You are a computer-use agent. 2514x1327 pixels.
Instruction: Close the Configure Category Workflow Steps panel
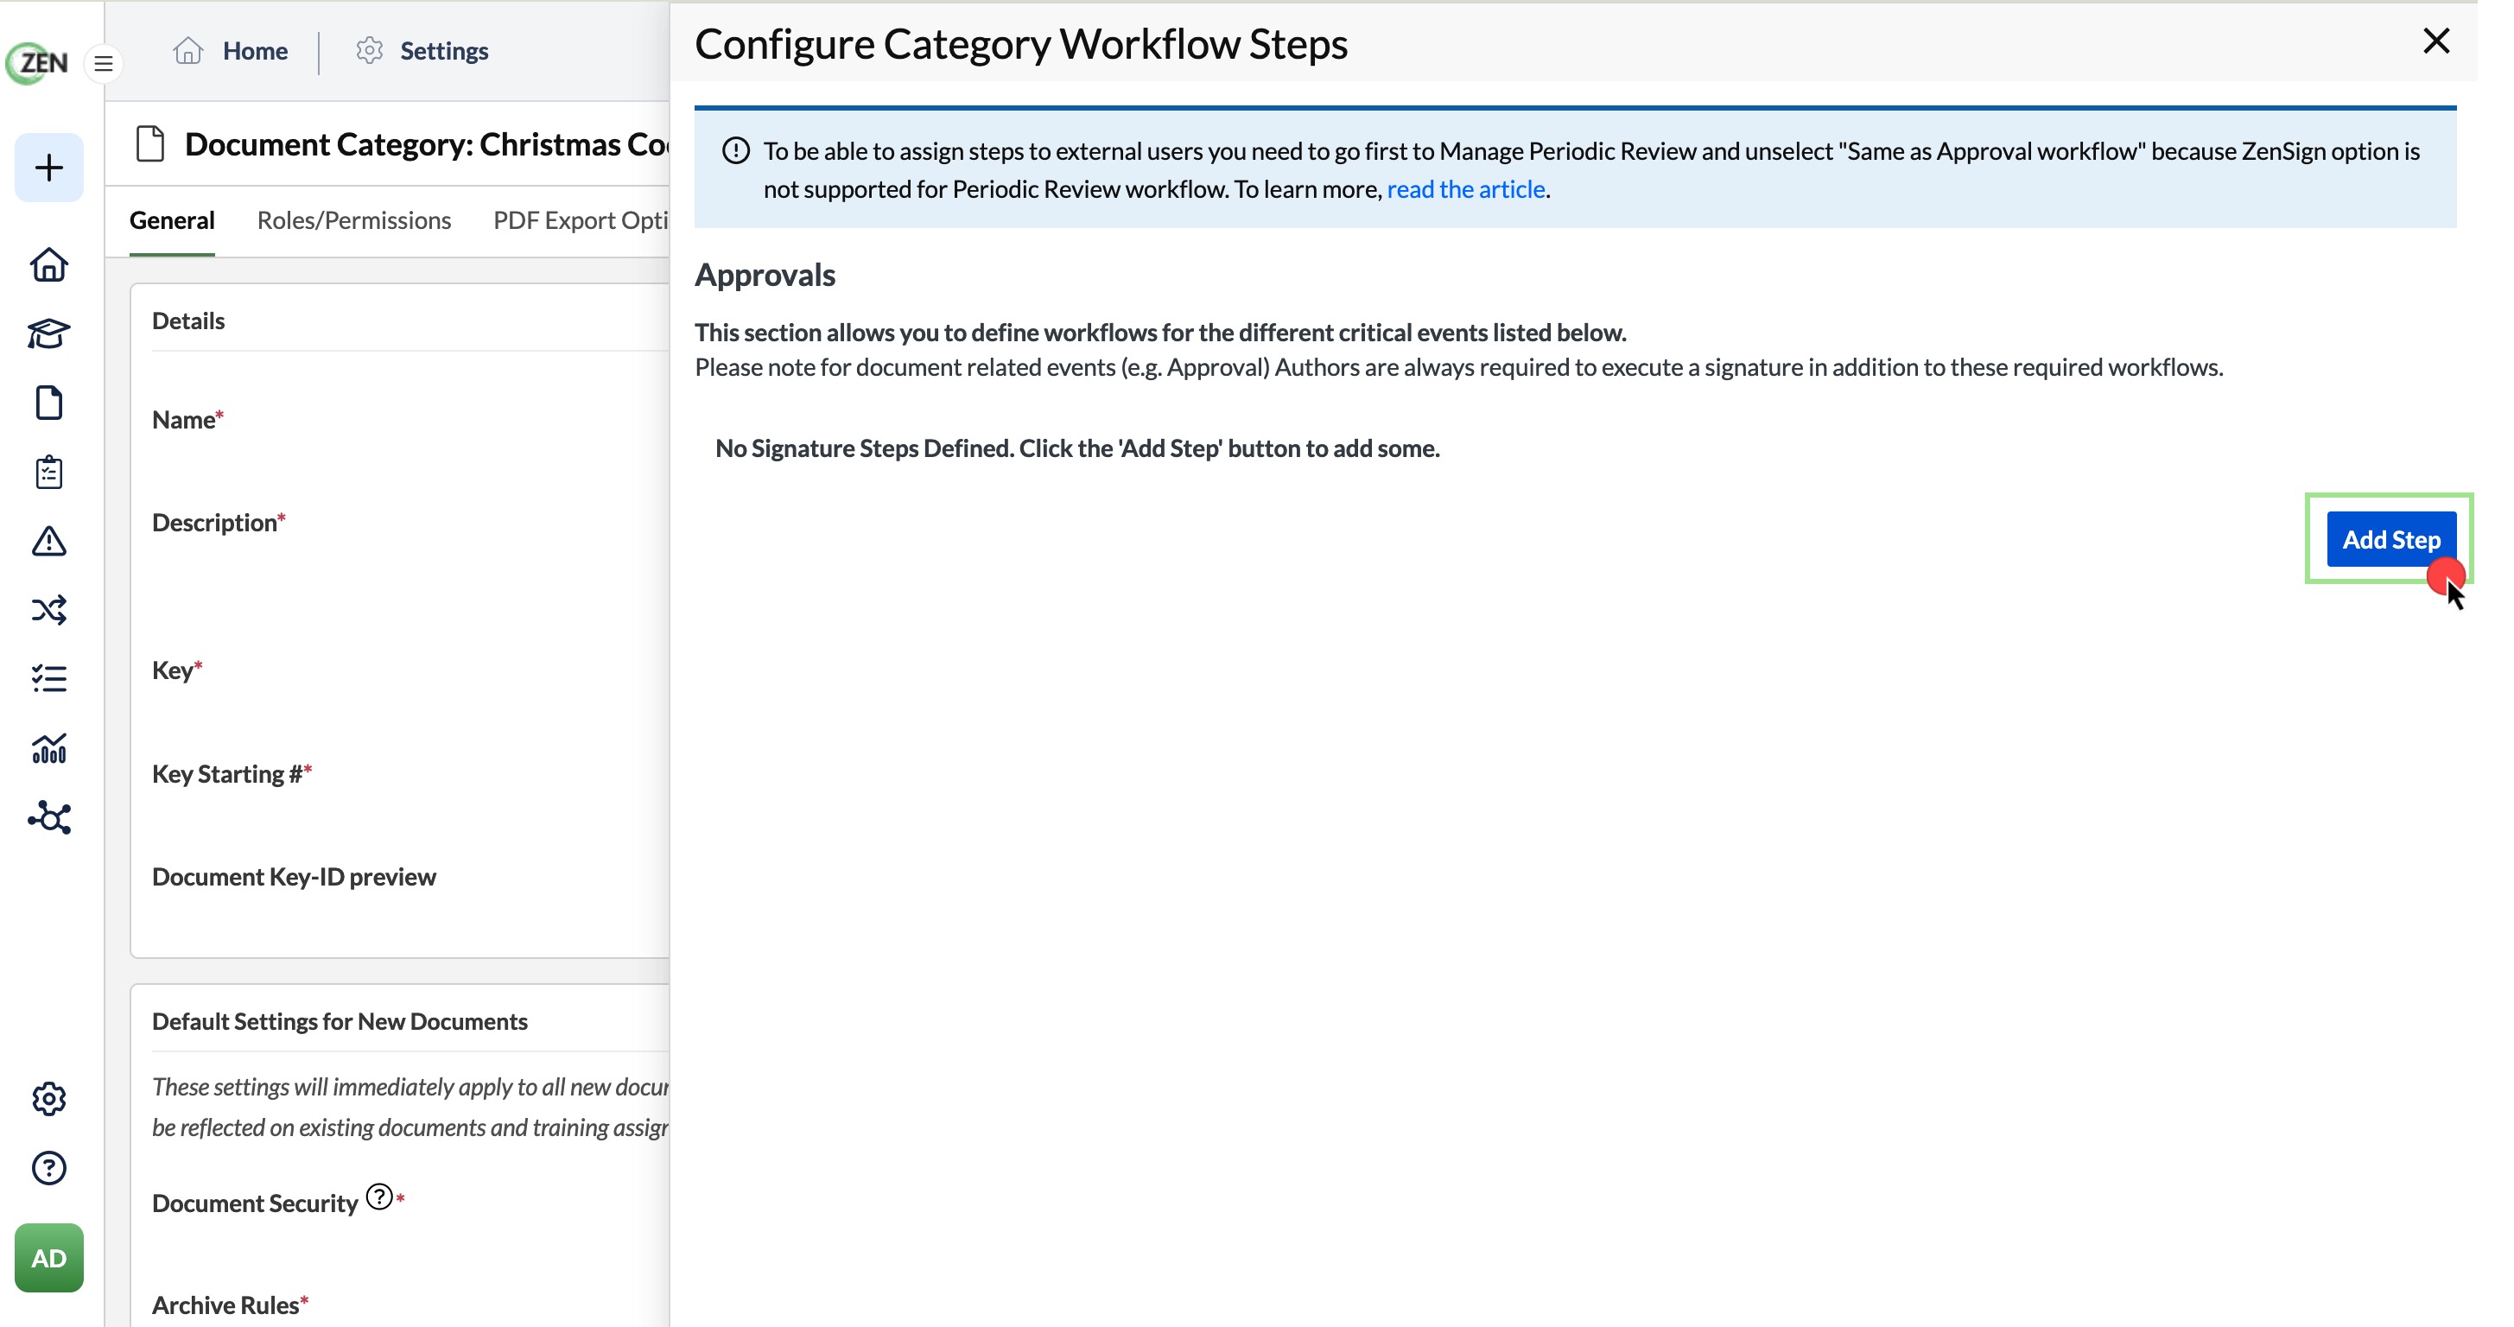pyautogui.click(x=2436, y=41)
